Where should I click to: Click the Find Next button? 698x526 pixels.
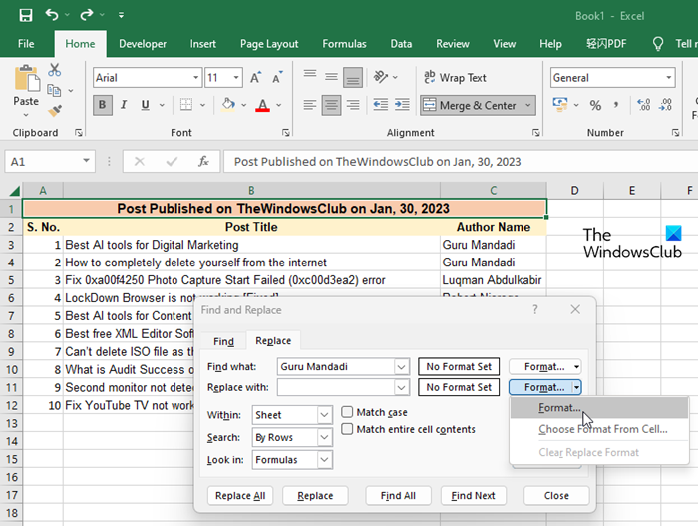click(x=473, y=495)
